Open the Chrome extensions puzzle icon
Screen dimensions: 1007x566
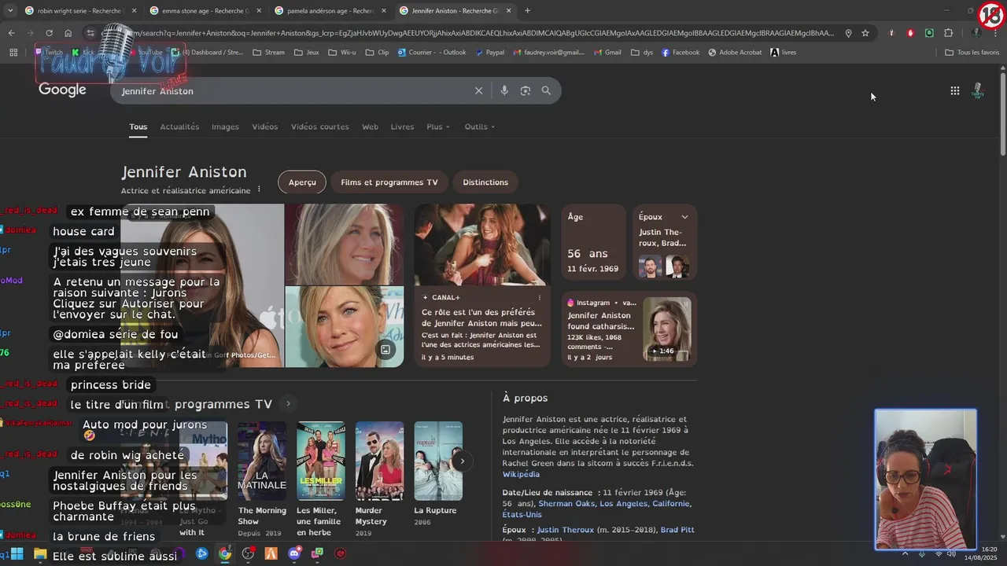coord(948,33)
